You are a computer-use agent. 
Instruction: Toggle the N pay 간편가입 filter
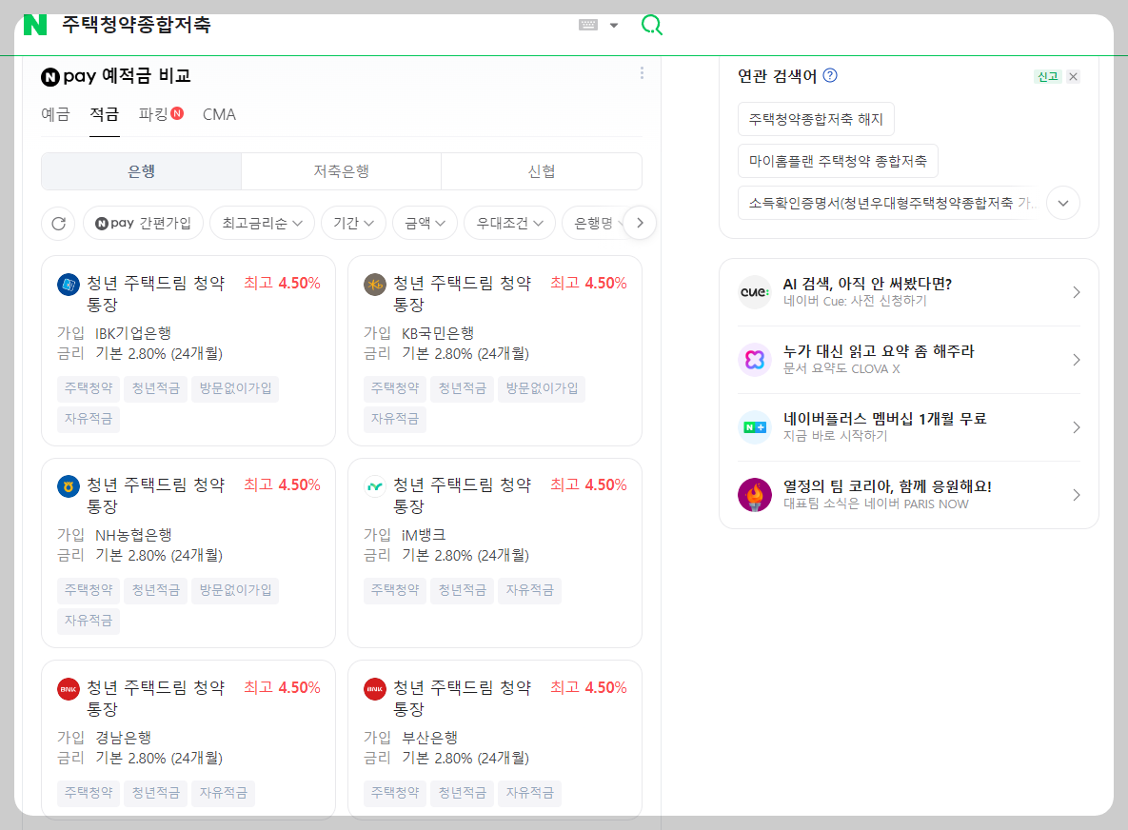(143, 223)
